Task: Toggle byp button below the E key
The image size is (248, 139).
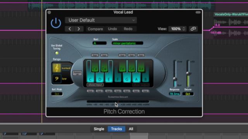Action: pyautogui.click(x=108, y=91)
